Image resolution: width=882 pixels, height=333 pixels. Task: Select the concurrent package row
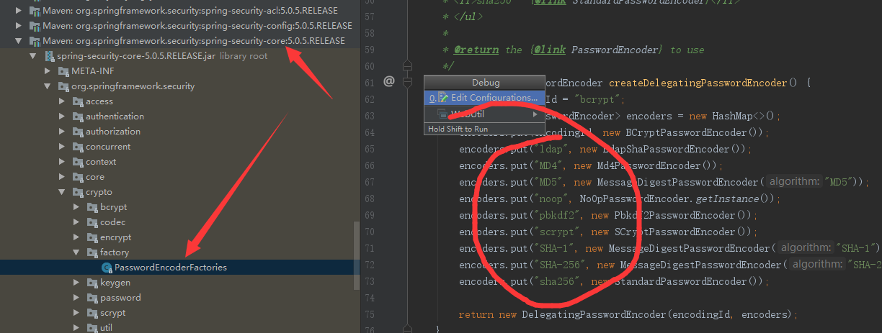tap(180, 147)
